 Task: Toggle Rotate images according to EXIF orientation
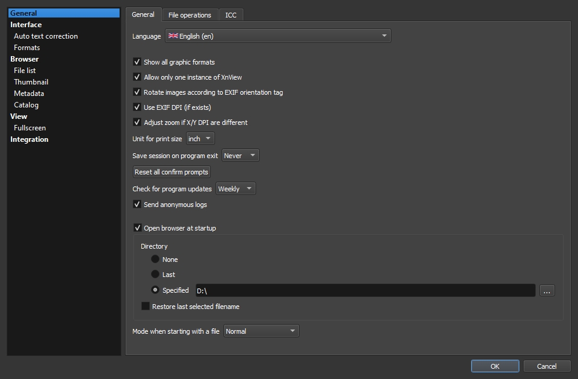pyautogui.click(x=137, y=92)
